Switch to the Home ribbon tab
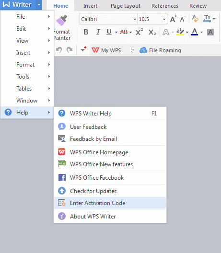Image resolution: width=221 pixels, height=253 pixels. point(61,6)
